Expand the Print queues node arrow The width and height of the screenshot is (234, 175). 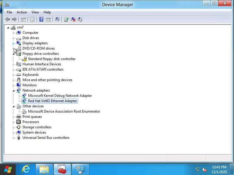click(13, 117)
